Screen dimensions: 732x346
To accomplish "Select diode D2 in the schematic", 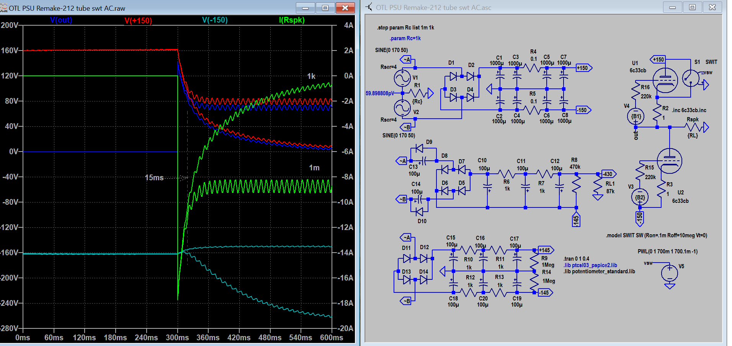I will [x=471, y=77].
